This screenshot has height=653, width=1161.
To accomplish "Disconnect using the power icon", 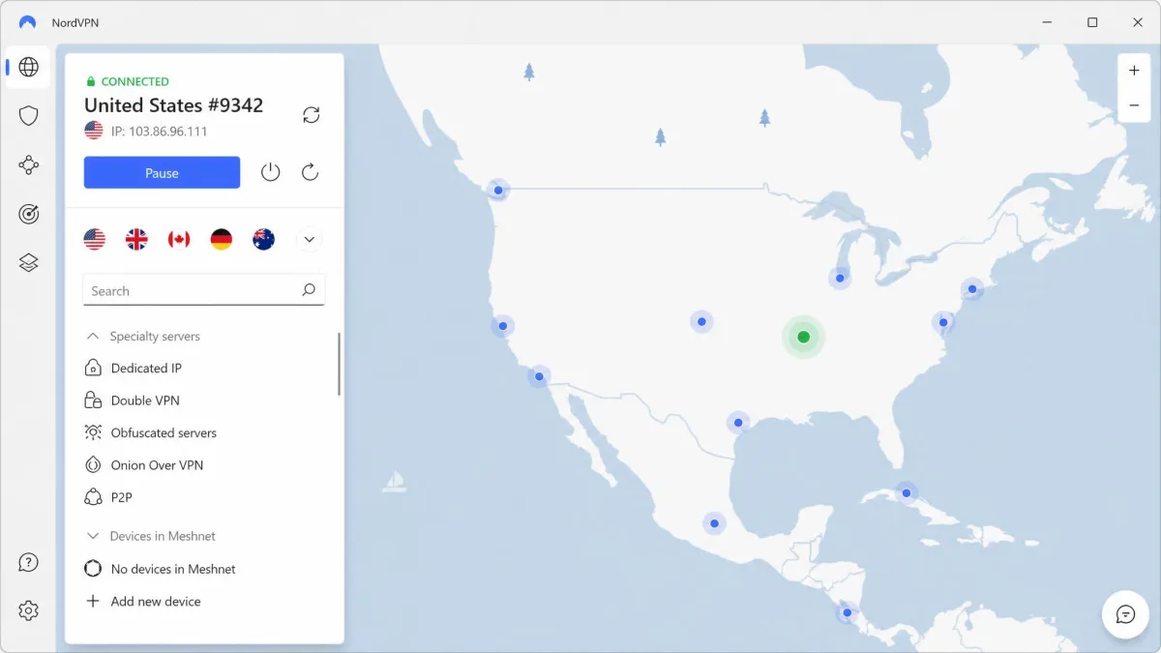I will click(271, 172).
